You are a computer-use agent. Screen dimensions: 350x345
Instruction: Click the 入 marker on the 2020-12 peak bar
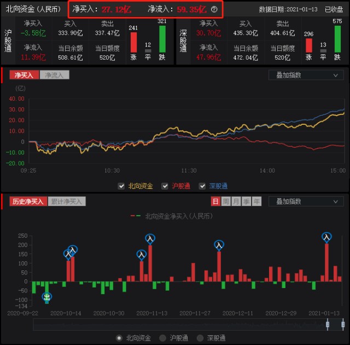tap(219, 245)
